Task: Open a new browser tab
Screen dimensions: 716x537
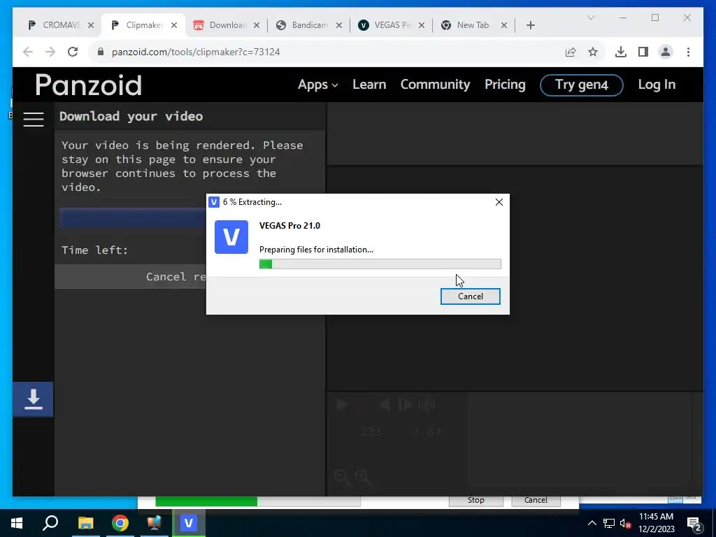Action: pos(531,25)
